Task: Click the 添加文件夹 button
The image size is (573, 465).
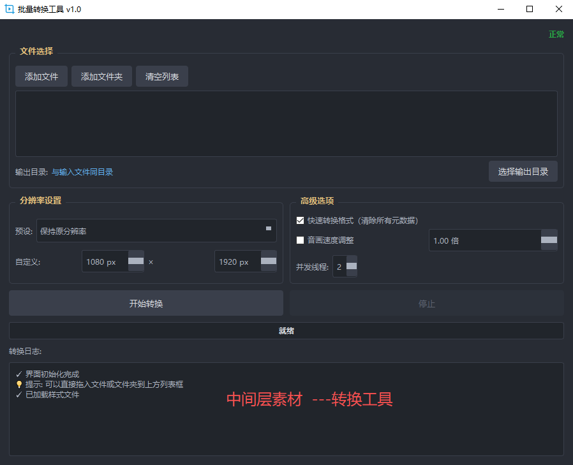Action: (101, 77)
